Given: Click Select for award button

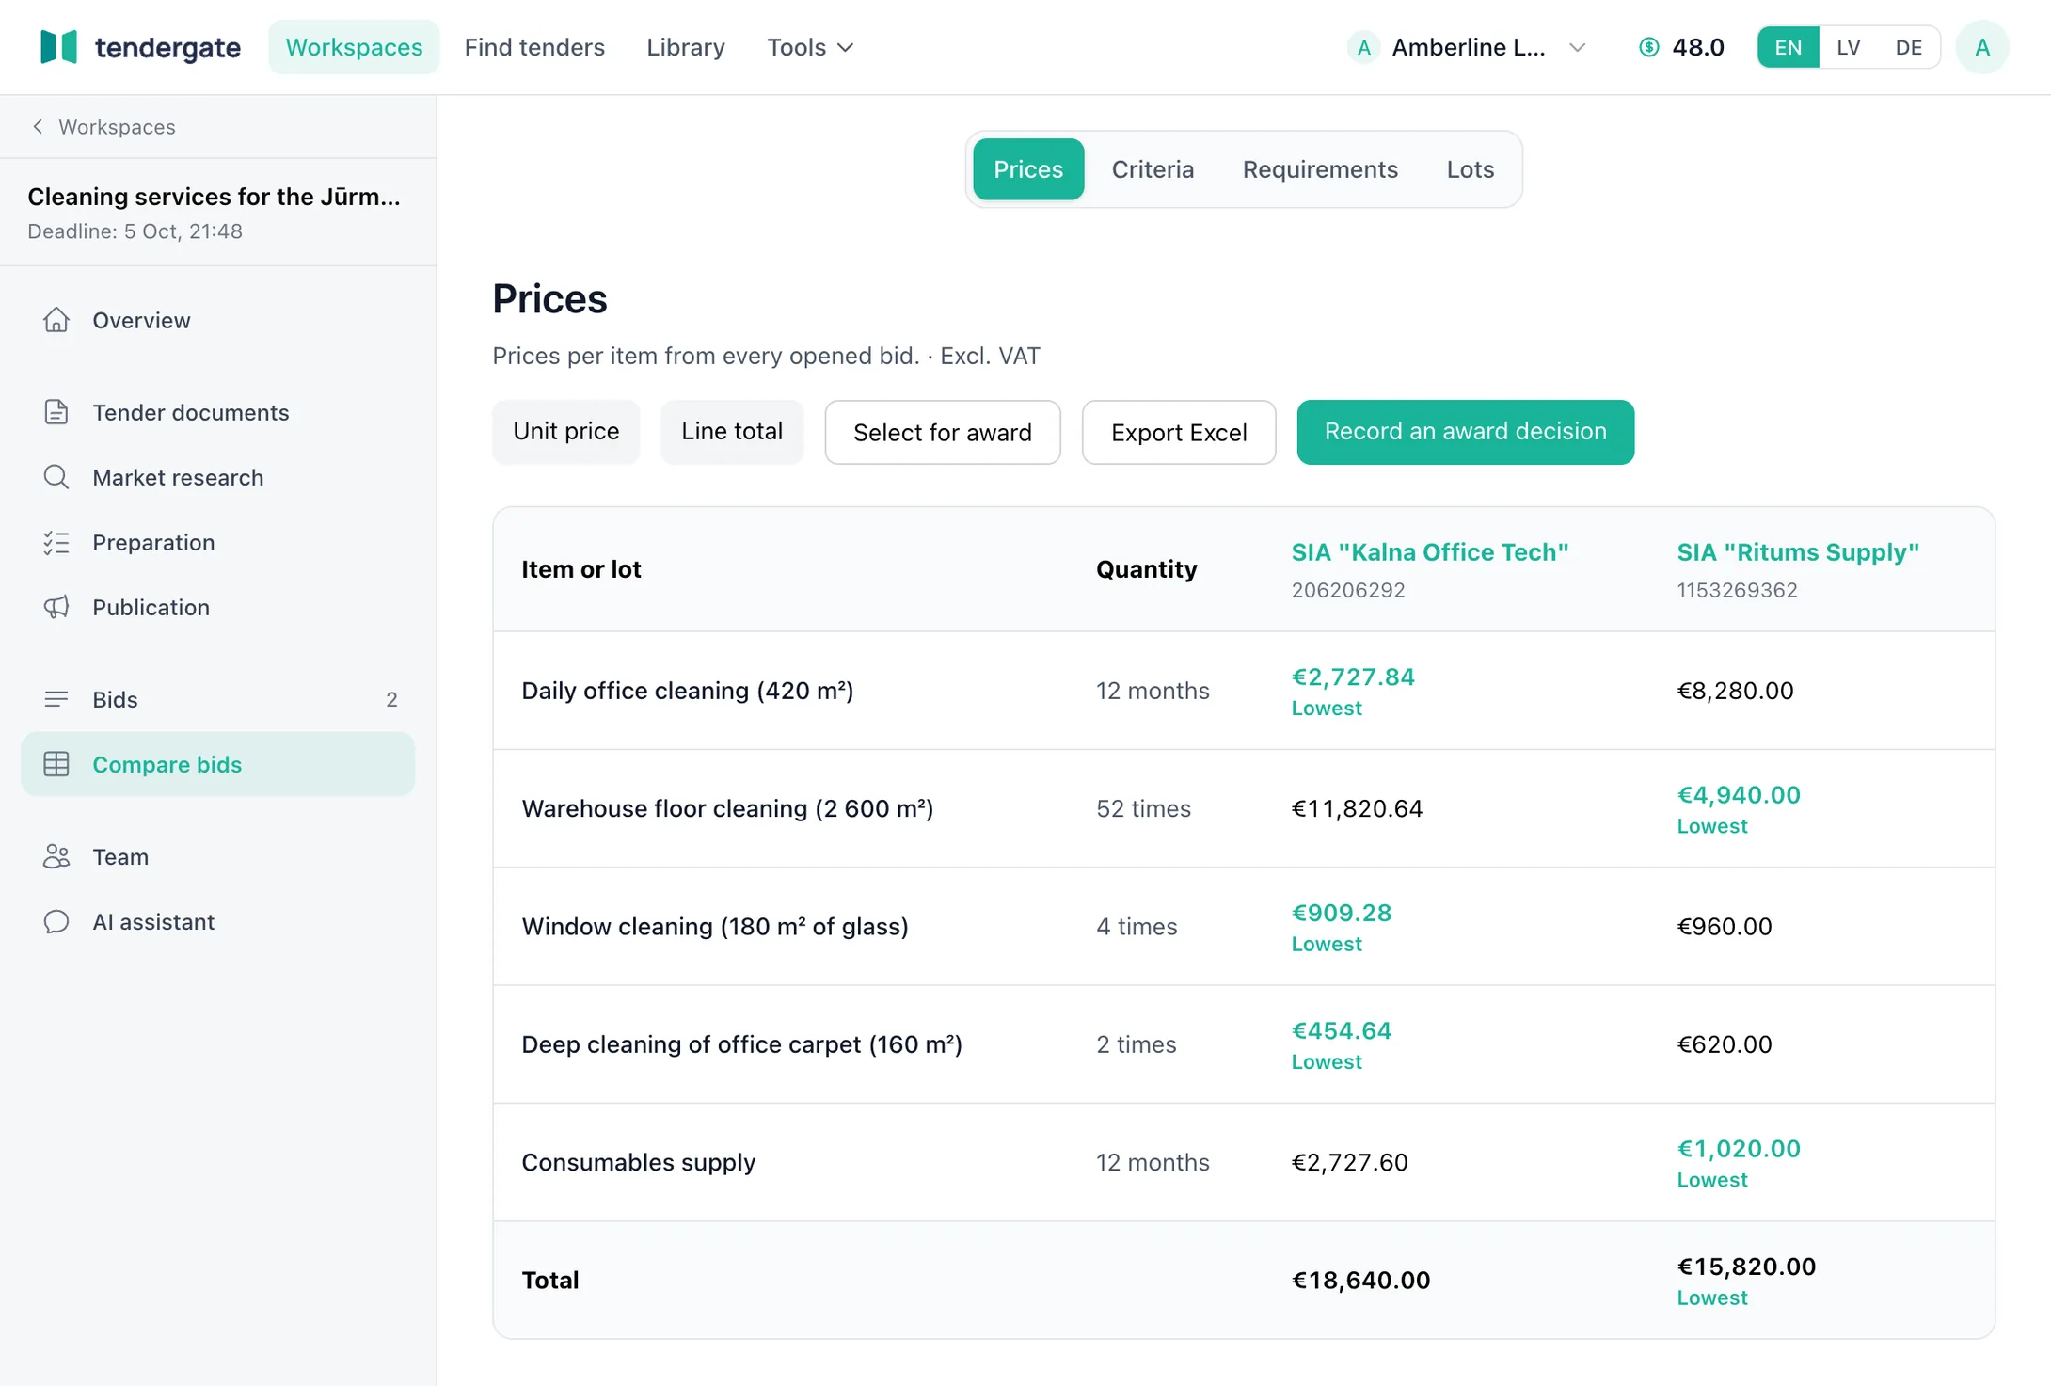Looking at the screenshot, I should pos(943,432).
